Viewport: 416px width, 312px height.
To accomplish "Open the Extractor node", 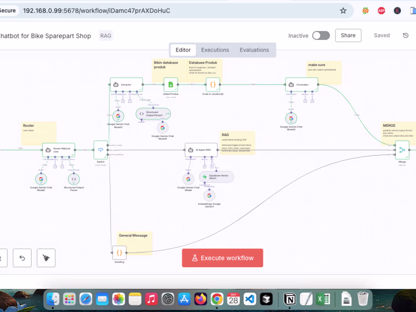I will (x=126, y=84).
